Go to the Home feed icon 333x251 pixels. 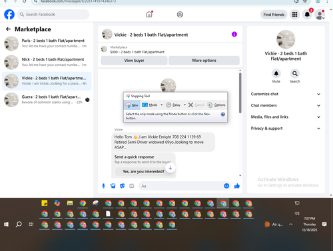[149, 15]
